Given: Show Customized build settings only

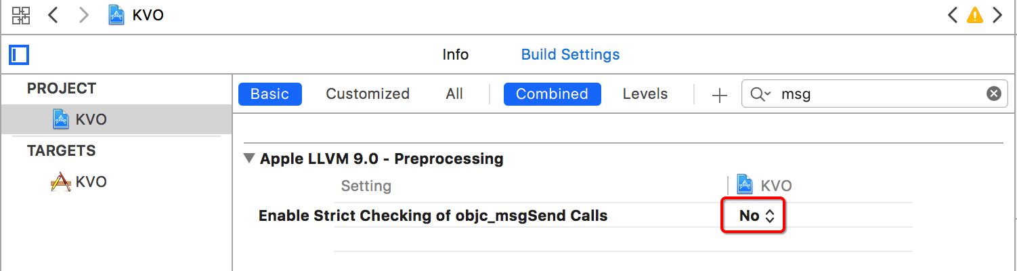Looking at the screenshot, I should click(x=368, y=94).
